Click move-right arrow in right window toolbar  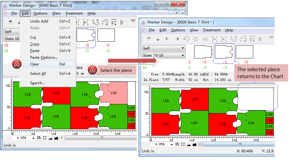pyautogui.click(x=177, y=39)
